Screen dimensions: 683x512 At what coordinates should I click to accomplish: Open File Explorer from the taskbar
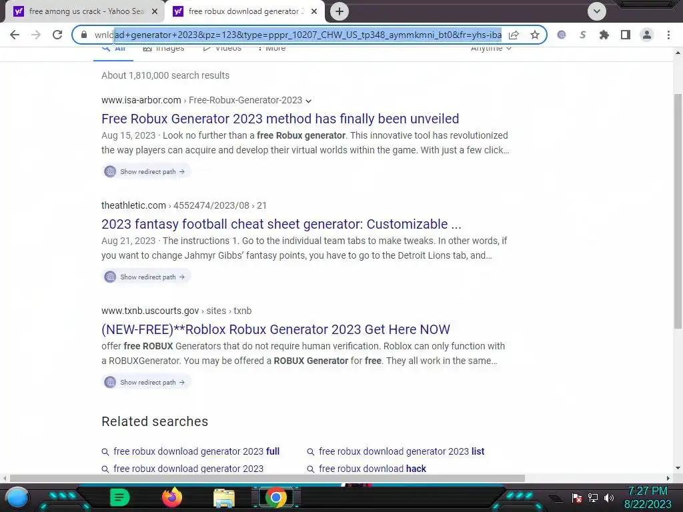(x=224, y=498)
